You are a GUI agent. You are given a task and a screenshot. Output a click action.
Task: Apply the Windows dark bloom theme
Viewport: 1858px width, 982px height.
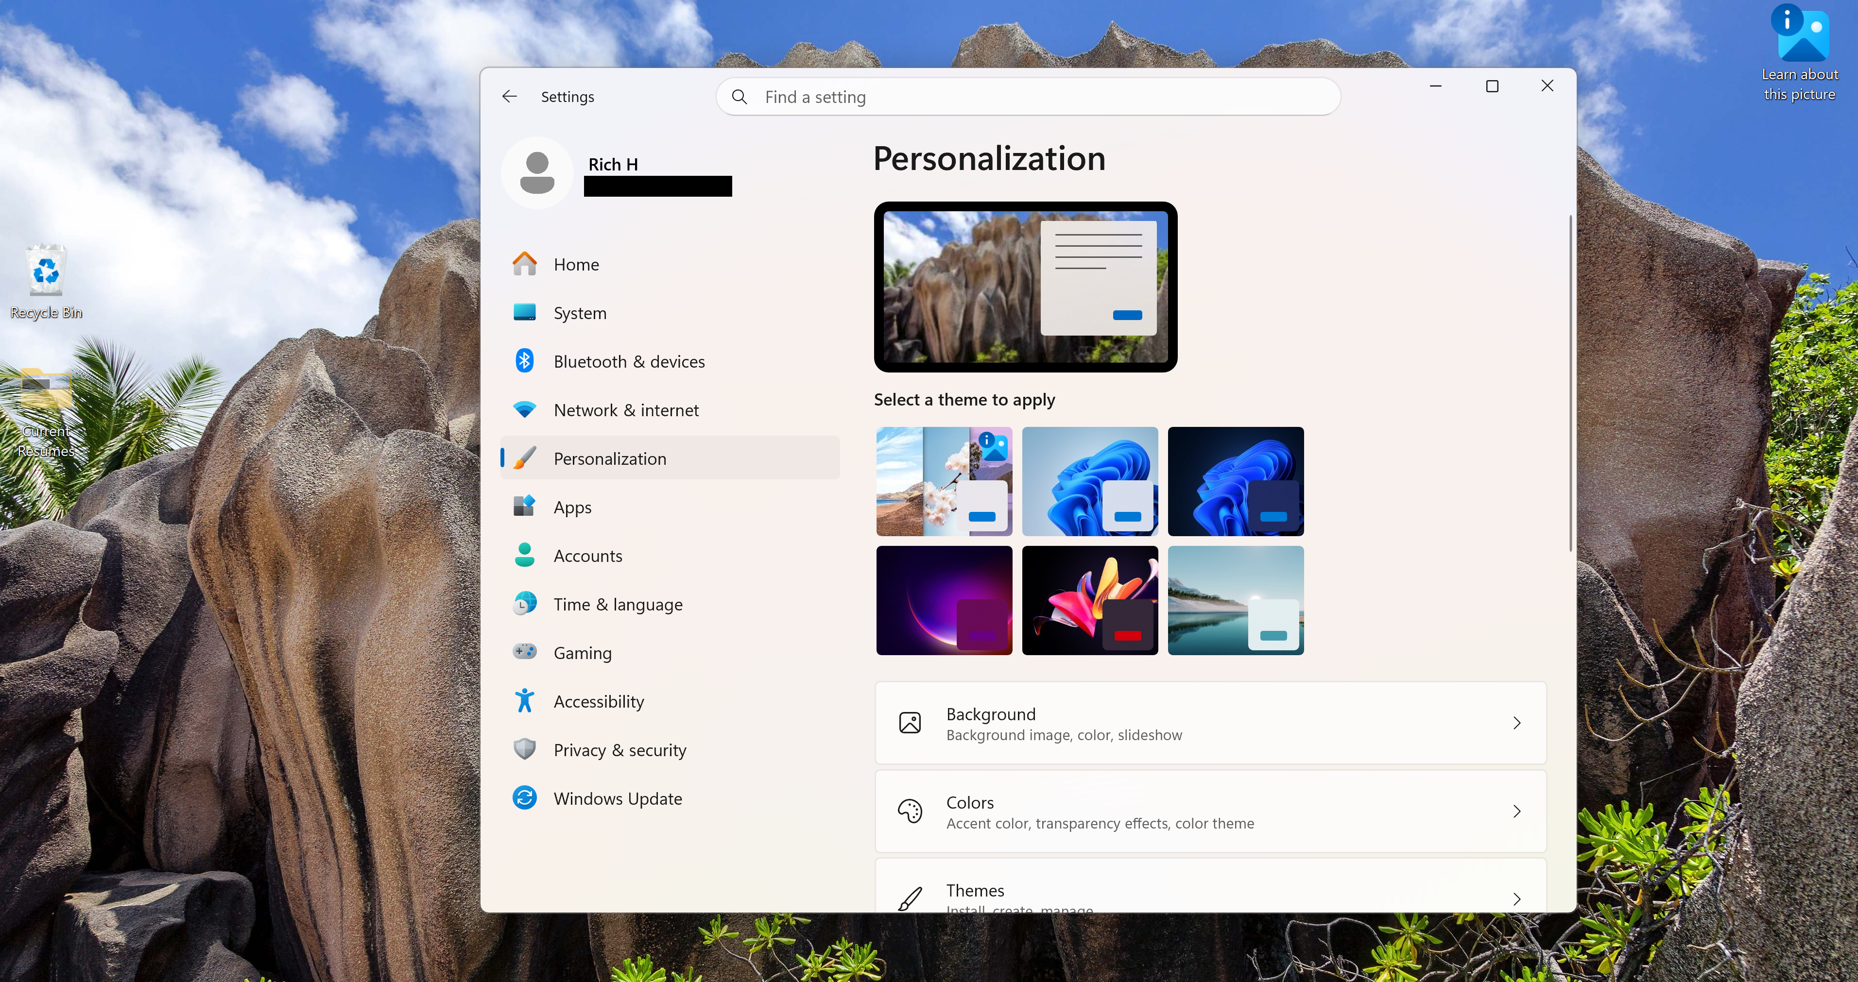pyautogui.click(x=1236, y=481)
